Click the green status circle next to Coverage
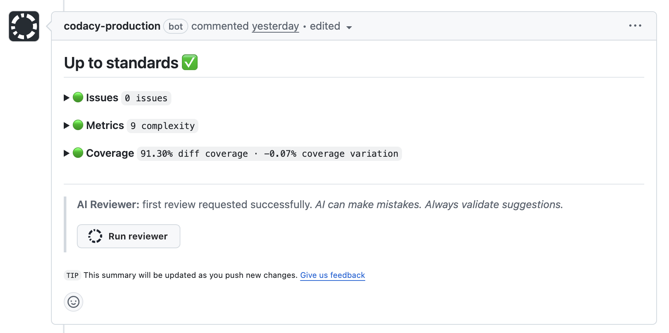The image size is (669, 333). click(77, 153)
